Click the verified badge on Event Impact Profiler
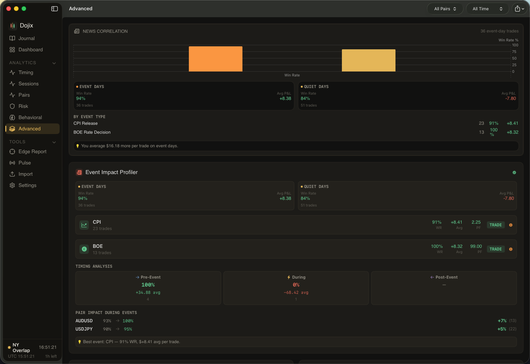This screenshot has height=364, width=530. click(x=514, y=172)
